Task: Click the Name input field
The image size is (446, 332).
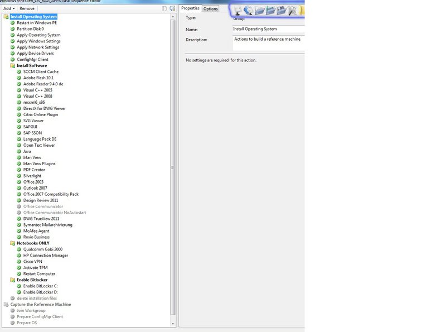Action: (x=269, y=29)
